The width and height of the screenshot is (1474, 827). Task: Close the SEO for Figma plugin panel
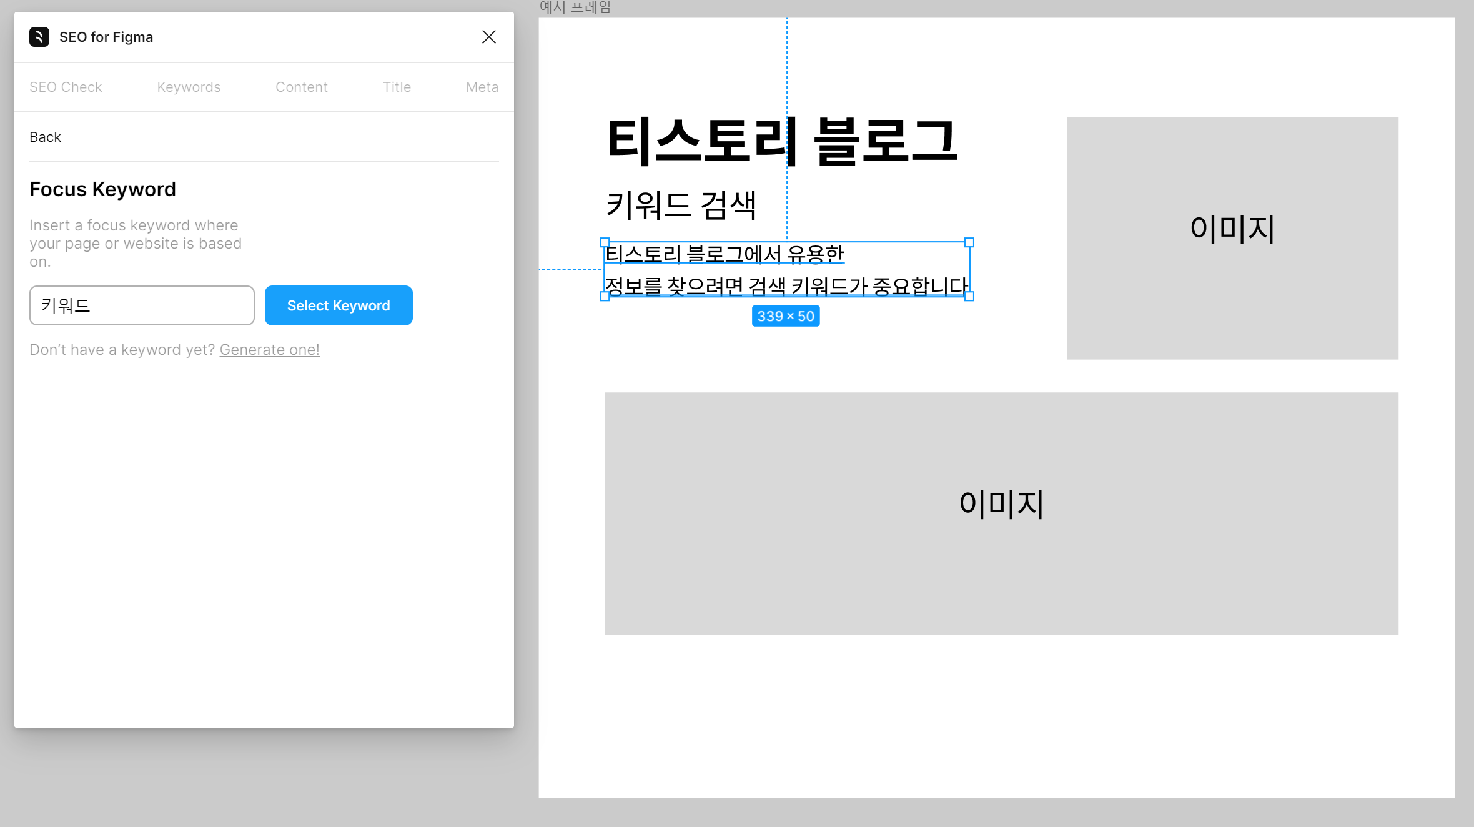pyautogui.click(x=488, y=37)
